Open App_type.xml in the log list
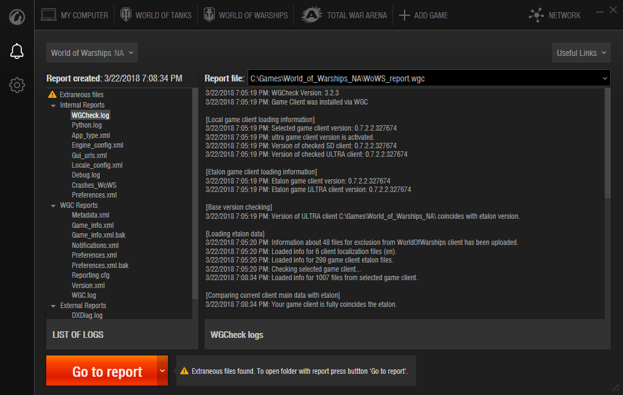623x395 pixels. (x=91, y=136)
